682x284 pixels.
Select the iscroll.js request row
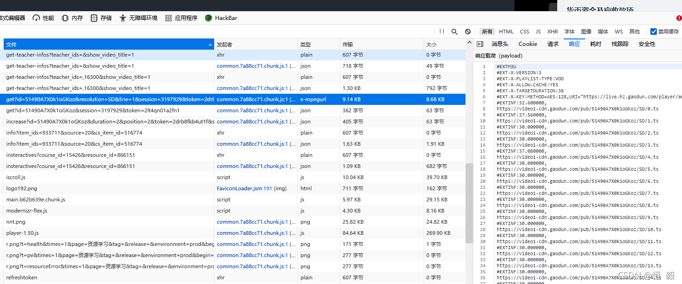tap(235, 177)
